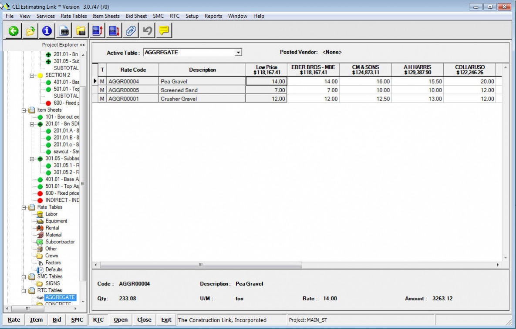Click the RTC button in bottom bar
The width and height of the screenshot is (516, 329).
click(98, 320)
